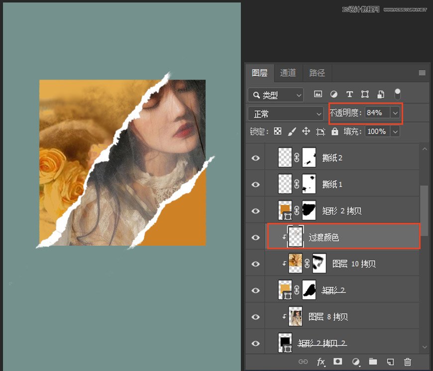The height and width of the screenshot is (371, 433).
Task: Delete layer using the trash icon
Action: pyautogui.click(x=407, y=362)
